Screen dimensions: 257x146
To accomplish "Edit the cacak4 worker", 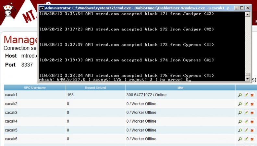I will (246, 121).
